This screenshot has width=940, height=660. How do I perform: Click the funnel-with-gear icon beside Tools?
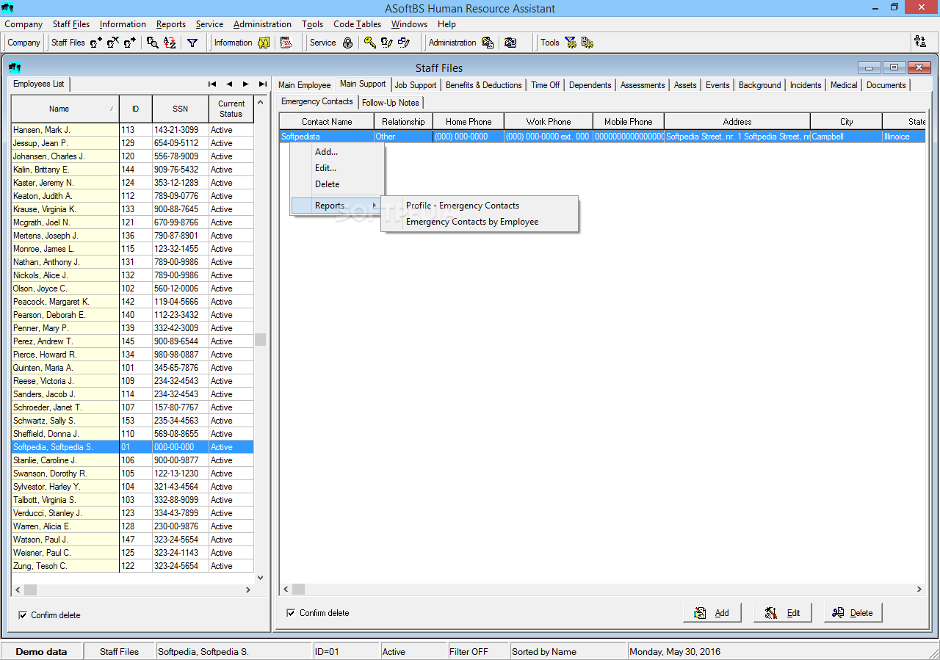point(571,43)
